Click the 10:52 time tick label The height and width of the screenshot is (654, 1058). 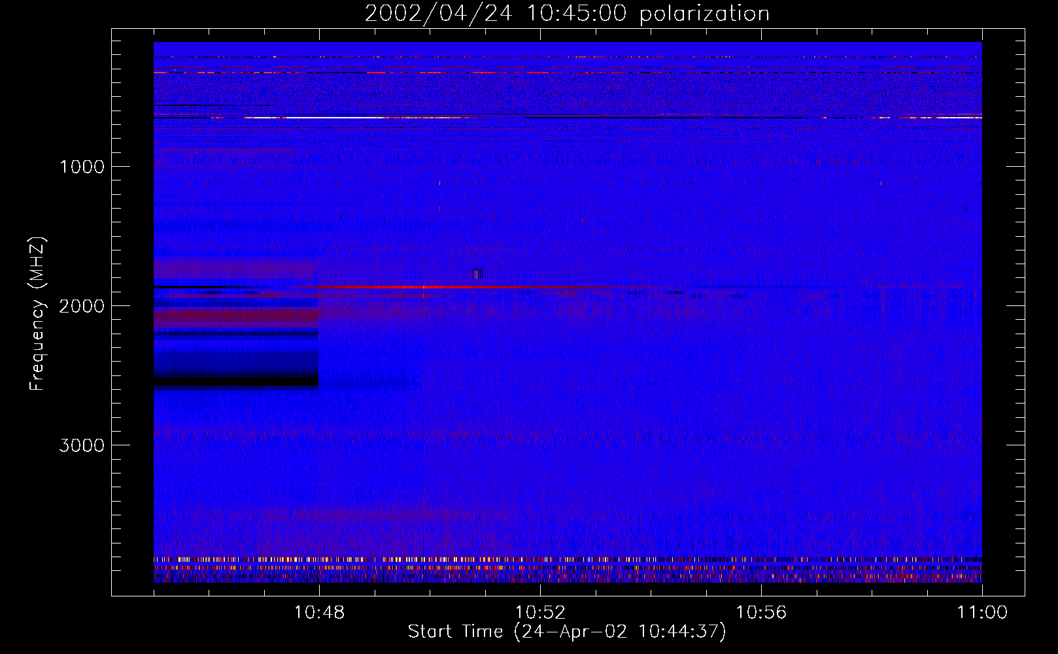[x=540, y=613]
